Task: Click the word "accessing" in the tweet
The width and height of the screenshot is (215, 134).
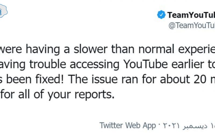Action: [x=95, y=65]
